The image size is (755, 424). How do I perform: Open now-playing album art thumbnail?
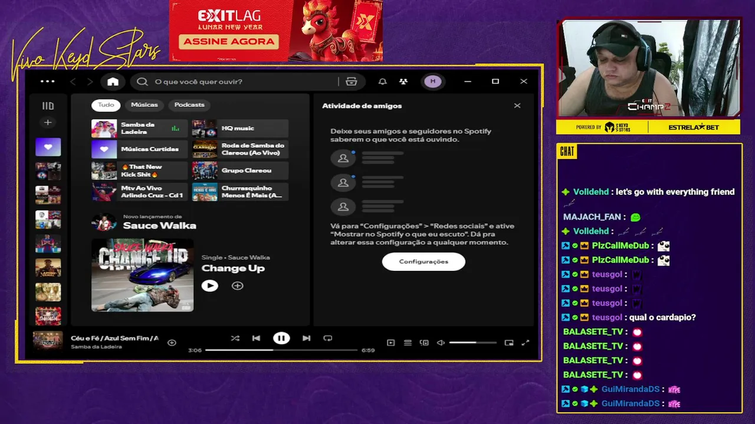point(48,342)
